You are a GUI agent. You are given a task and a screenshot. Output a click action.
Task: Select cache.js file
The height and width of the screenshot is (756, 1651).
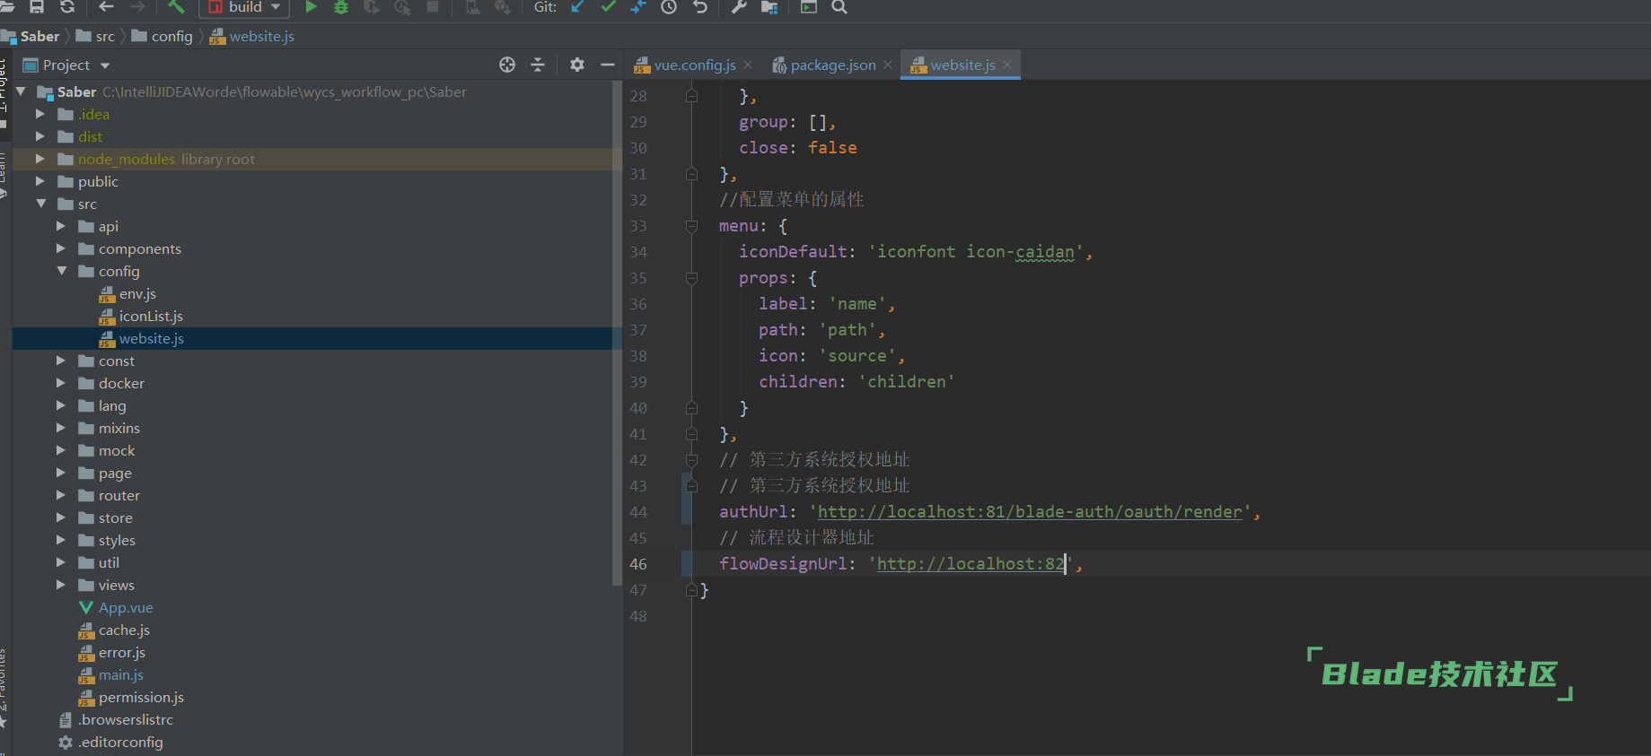(124, 630)
